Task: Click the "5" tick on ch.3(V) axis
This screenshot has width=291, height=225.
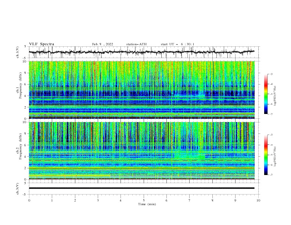Action: [x=25, y=183]
